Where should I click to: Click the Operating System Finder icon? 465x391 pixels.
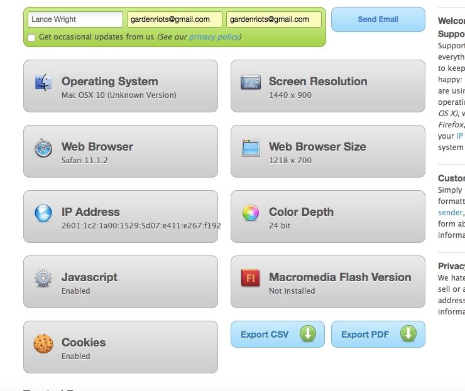click(43, 83)
